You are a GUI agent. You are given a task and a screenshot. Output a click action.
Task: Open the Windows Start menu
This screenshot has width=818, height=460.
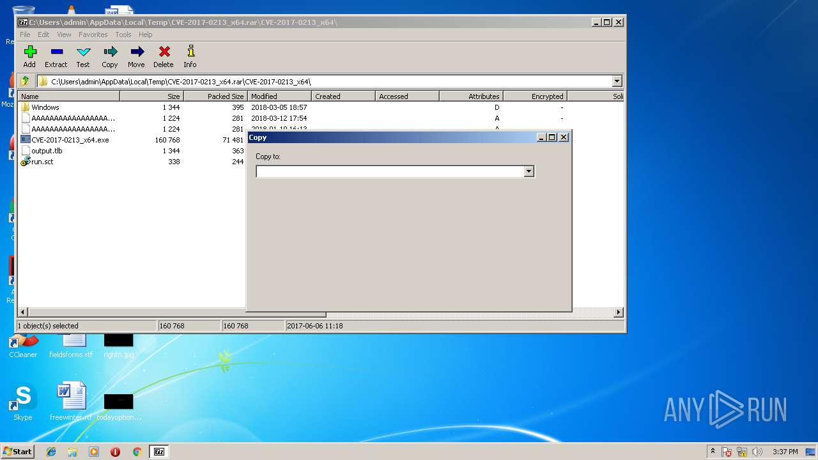click(x=18, y=452)
